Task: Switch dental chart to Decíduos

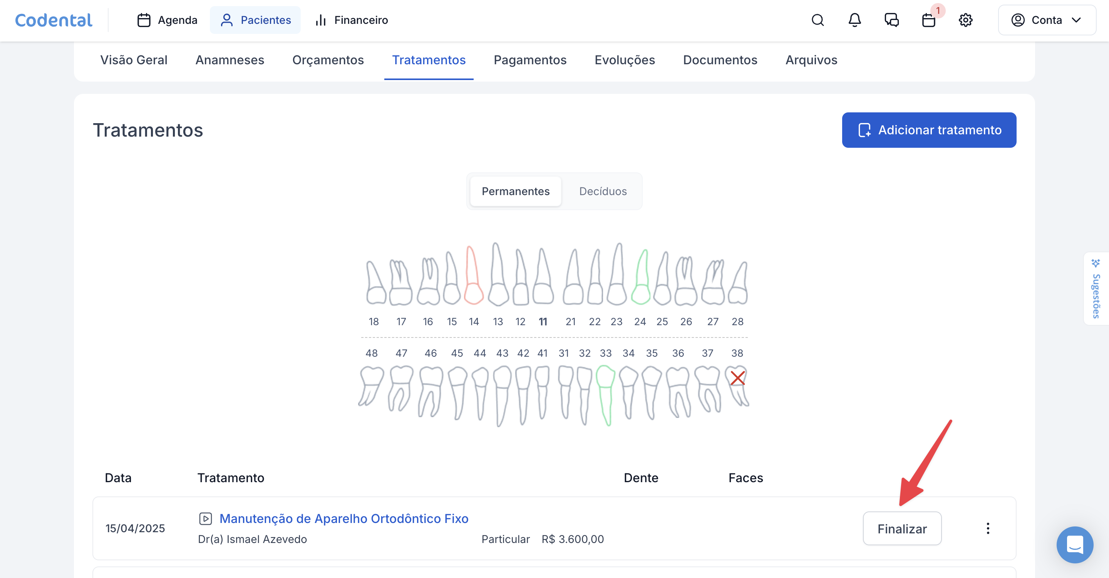Action: click(602, 192)
